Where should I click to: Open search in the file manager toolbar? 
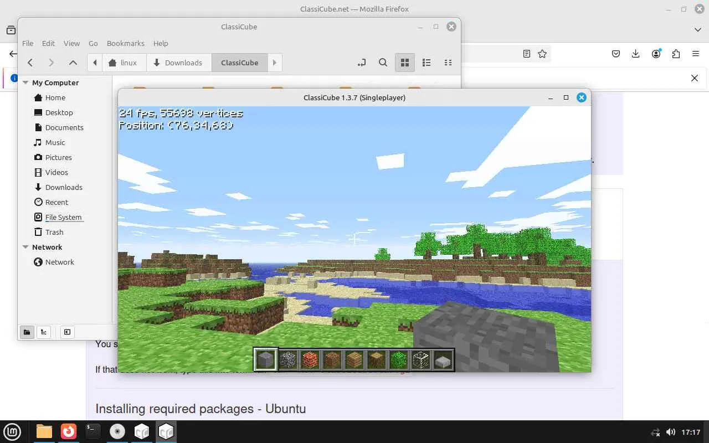point(383,63)
